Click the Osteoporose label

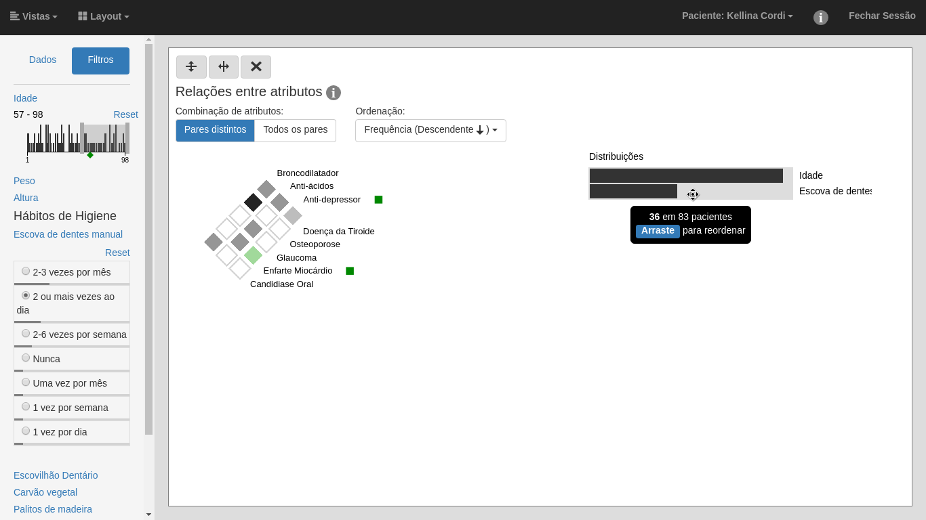click(x=315, y=244)
